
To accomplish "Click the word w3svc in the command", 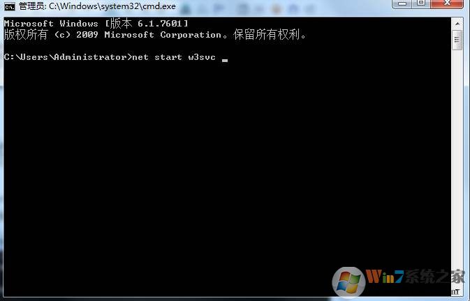I will coord(202,57).
